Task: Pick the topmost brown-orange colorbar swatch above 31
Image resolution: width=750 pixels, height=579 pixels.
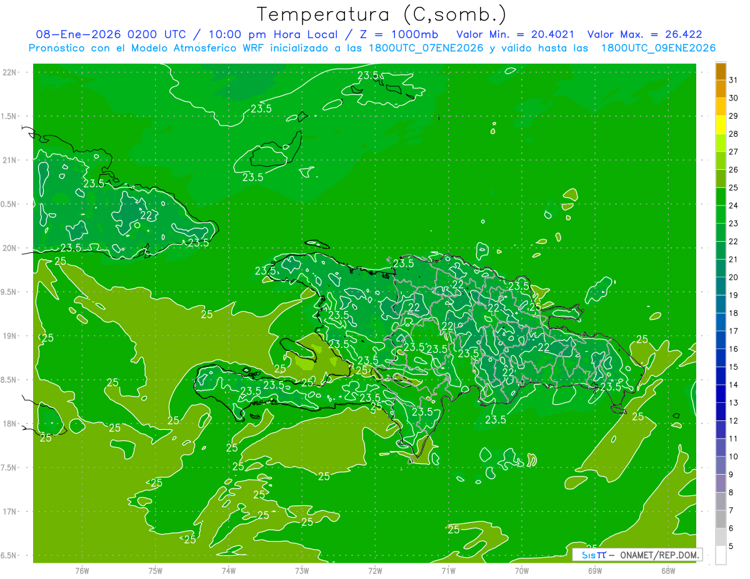Action: [x=721, y=71]
